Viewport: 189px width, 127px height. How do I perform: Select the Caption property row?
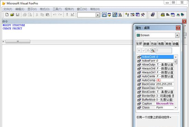155,104
